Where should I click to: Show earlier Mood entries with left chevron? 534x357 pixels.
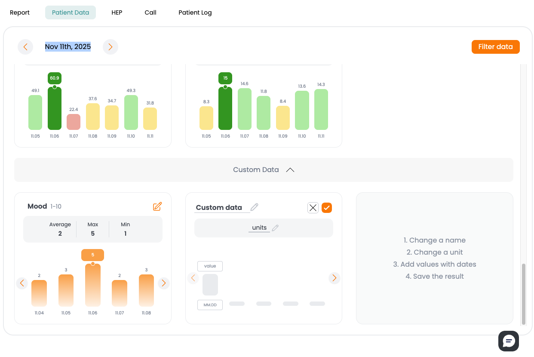coord(22,283)
